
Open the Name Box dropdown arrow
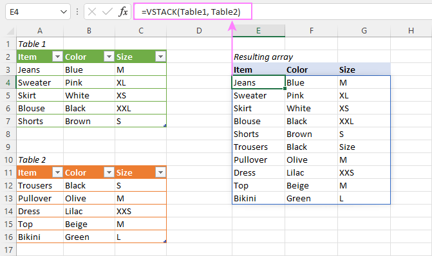pos(64,12)
